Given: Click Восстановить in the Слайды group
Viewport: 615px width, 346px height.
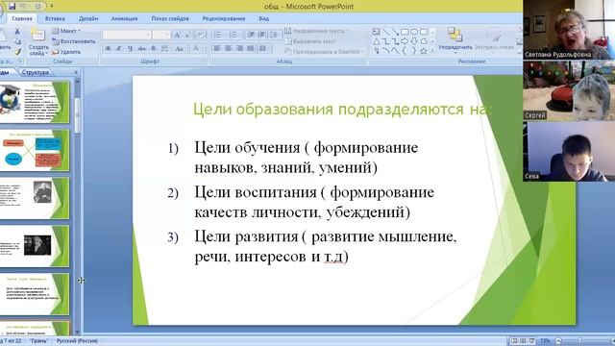Looking at the screenshot, I should tap(74, 41).
